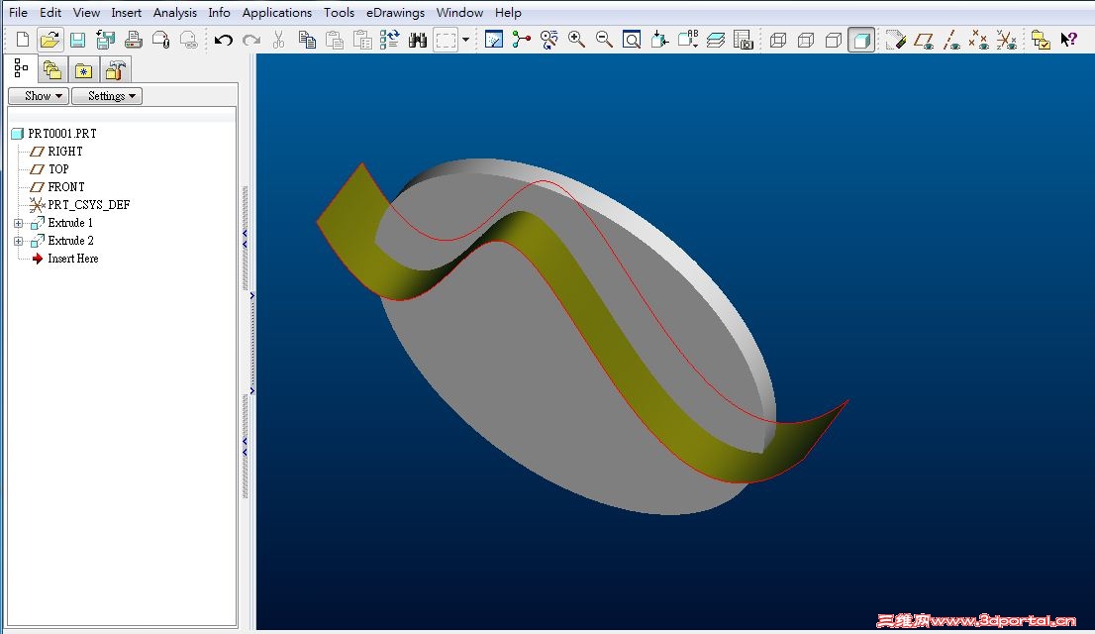
Task: Create a new file with the New icon
Action: (23, 40)
